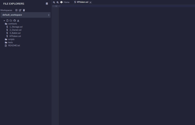The height and width of the screenshot is (125, 195).
Task: Rename workspace using the edit icon
Action: [x=20, y=10]
